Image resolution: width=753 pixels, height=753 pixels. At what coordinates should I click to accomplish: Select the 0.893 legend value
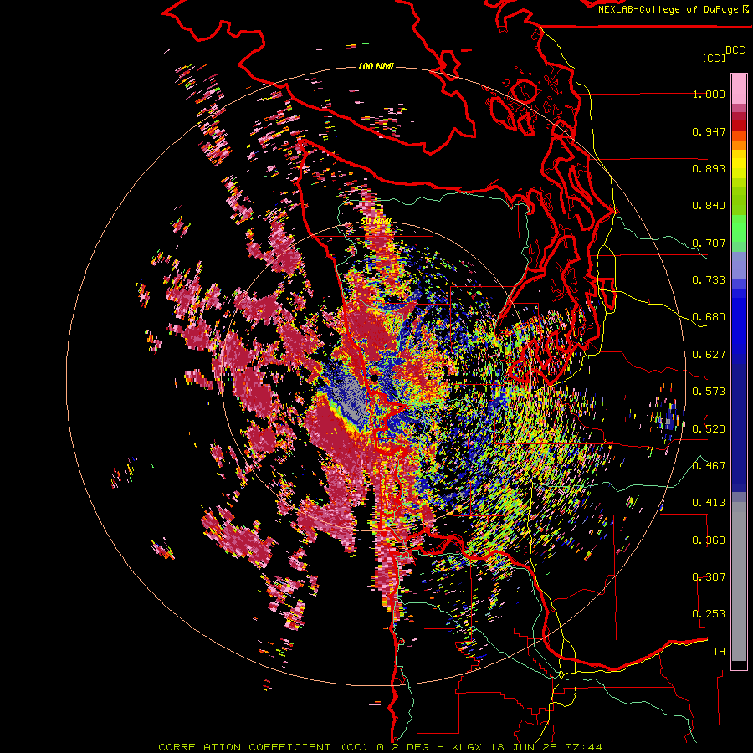(x=709, y=168)
